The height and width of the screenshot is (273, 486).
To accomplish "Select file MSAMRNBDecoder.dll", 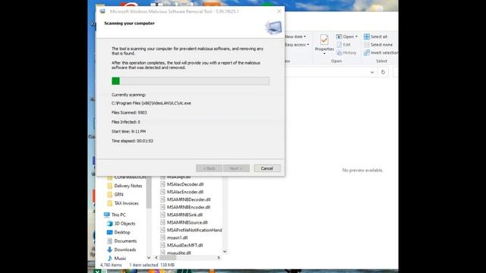I will [x=185, y=199].
